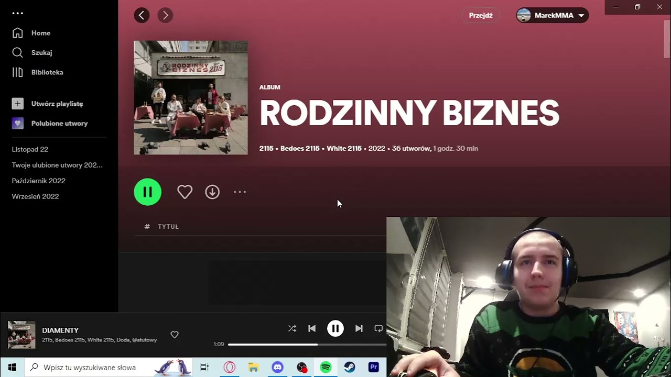
Task: Click the Windows taskbar search box
Action: click(x=109, y=367)
